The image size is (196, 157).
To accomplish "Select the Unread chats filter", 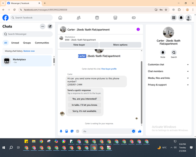I will (x=15, y=43).
